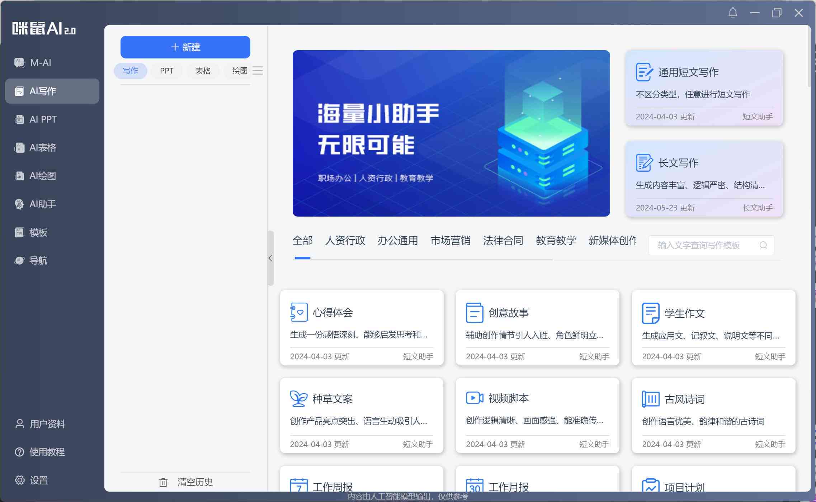Select the 市场营销 category tab
Image resolution: width=816 pixels, height=502 pixels.
tap(451, 240)
